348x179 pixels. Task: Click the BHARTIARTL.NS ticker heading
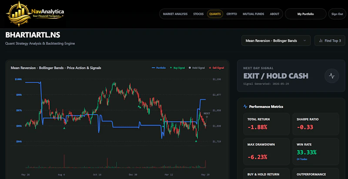pos(33,35)
